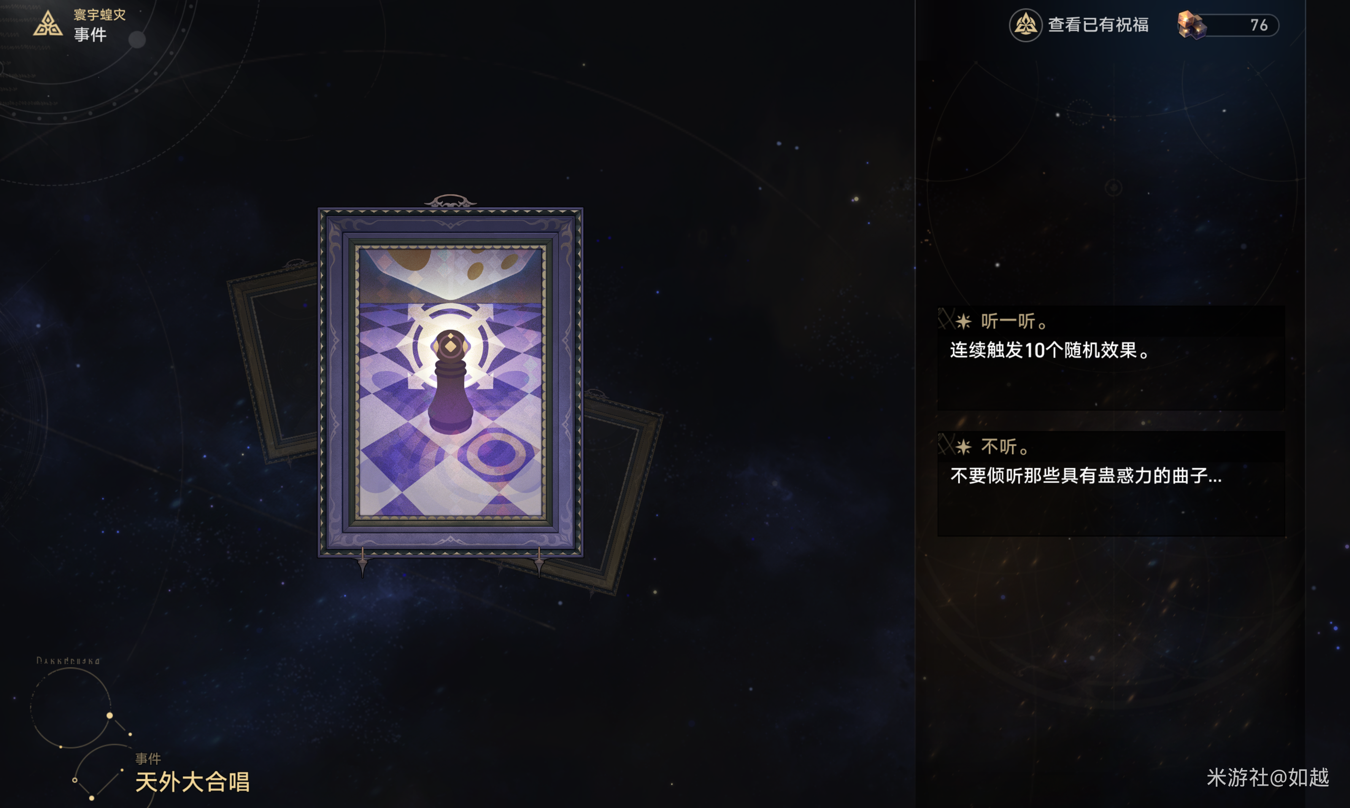
Task: Select the star icon beside 听一听
Action: pos(964,322)
